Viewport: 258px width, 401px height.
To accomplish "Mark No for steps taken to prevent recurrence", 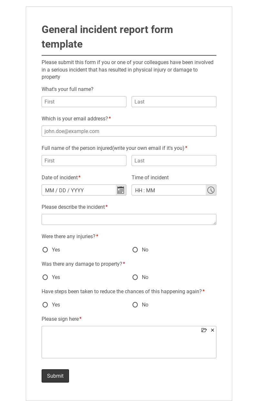I will coord(135,305).
